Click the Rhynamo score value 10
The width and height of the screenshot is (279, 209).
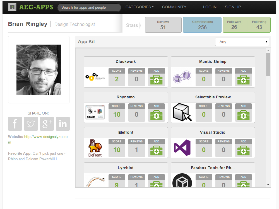coord(117,115)
